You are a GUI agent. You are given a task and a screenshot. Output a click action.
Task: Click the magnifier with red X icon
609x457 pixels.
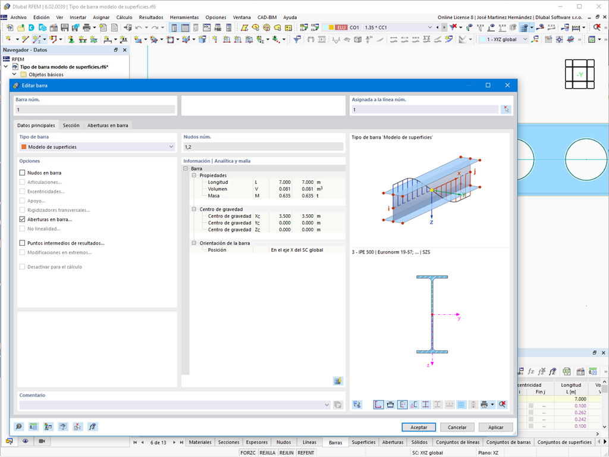click(597, 27)
